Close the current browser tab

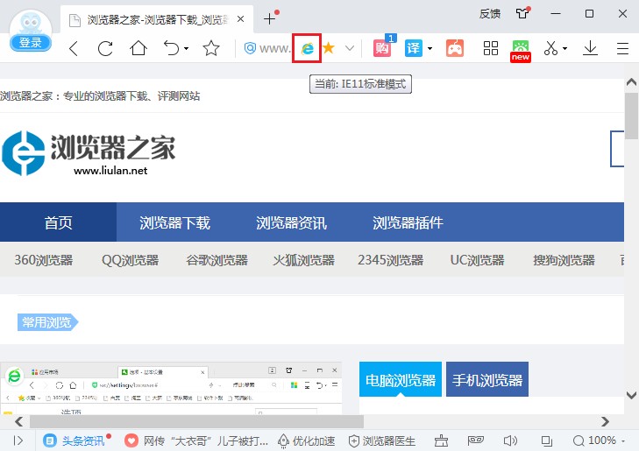[x=241, y=18]
